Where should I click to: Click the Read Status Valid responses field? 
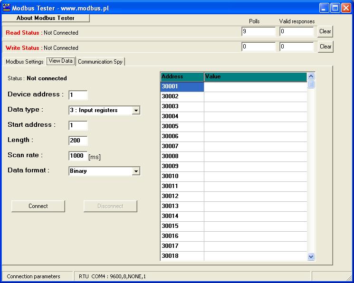pos(297,31)
